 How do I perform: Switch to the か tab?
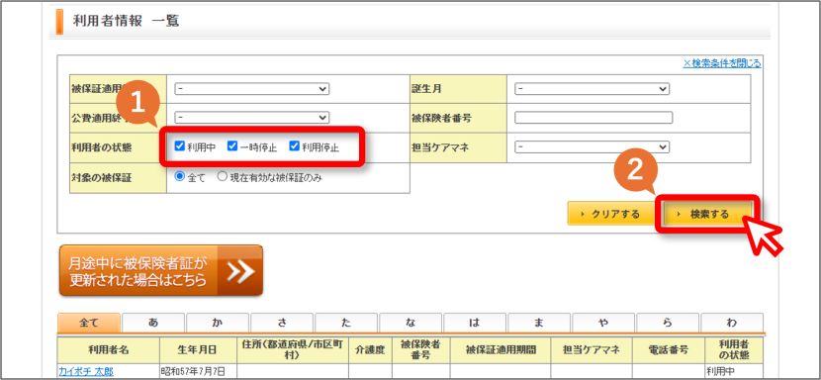coord(218,323)
